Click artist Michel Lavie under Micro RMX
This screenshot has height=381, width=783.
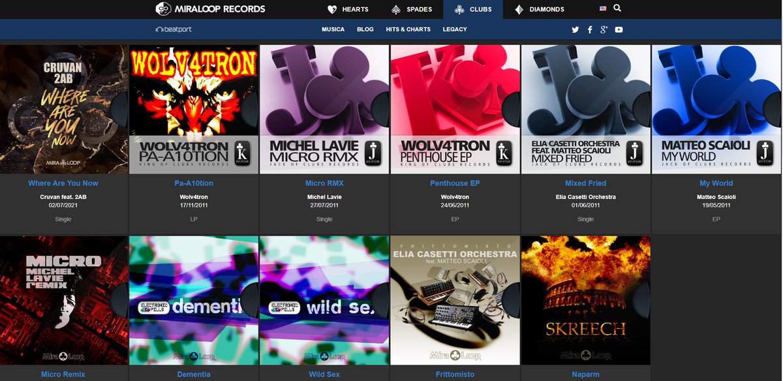pos(324,197)
